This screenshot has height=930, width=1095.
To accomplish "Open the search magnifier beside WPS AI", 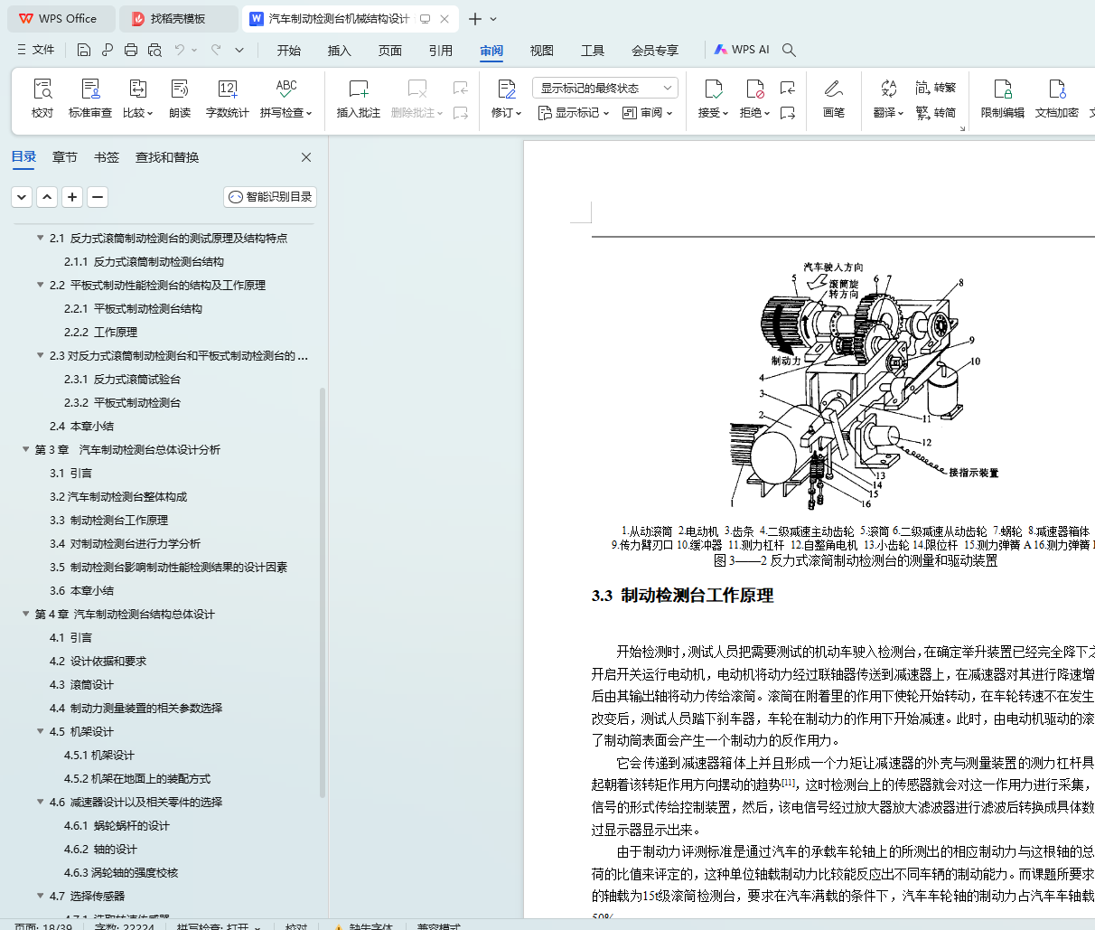I will [x=789, y=50].
